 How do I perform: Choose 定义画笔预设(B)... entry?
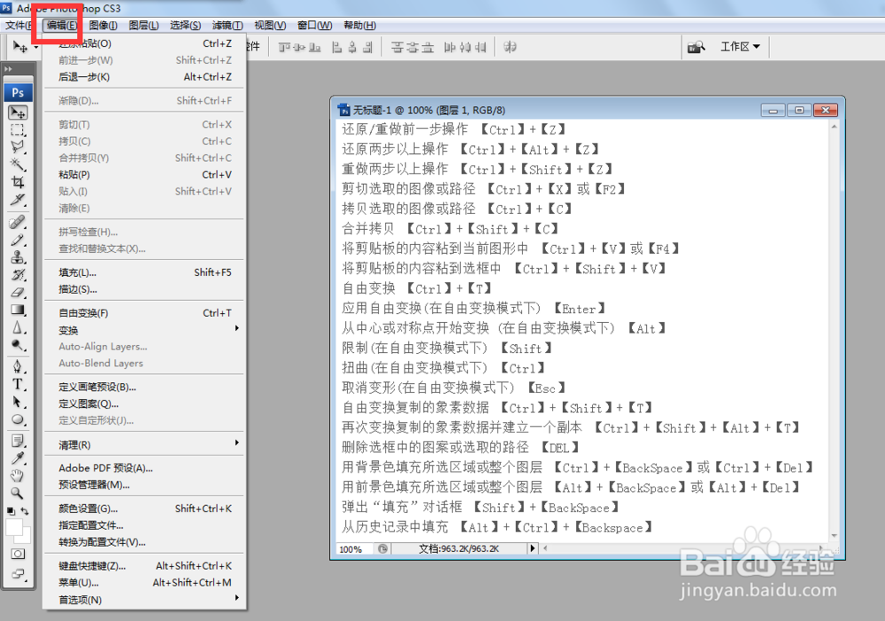pos(144,387)
